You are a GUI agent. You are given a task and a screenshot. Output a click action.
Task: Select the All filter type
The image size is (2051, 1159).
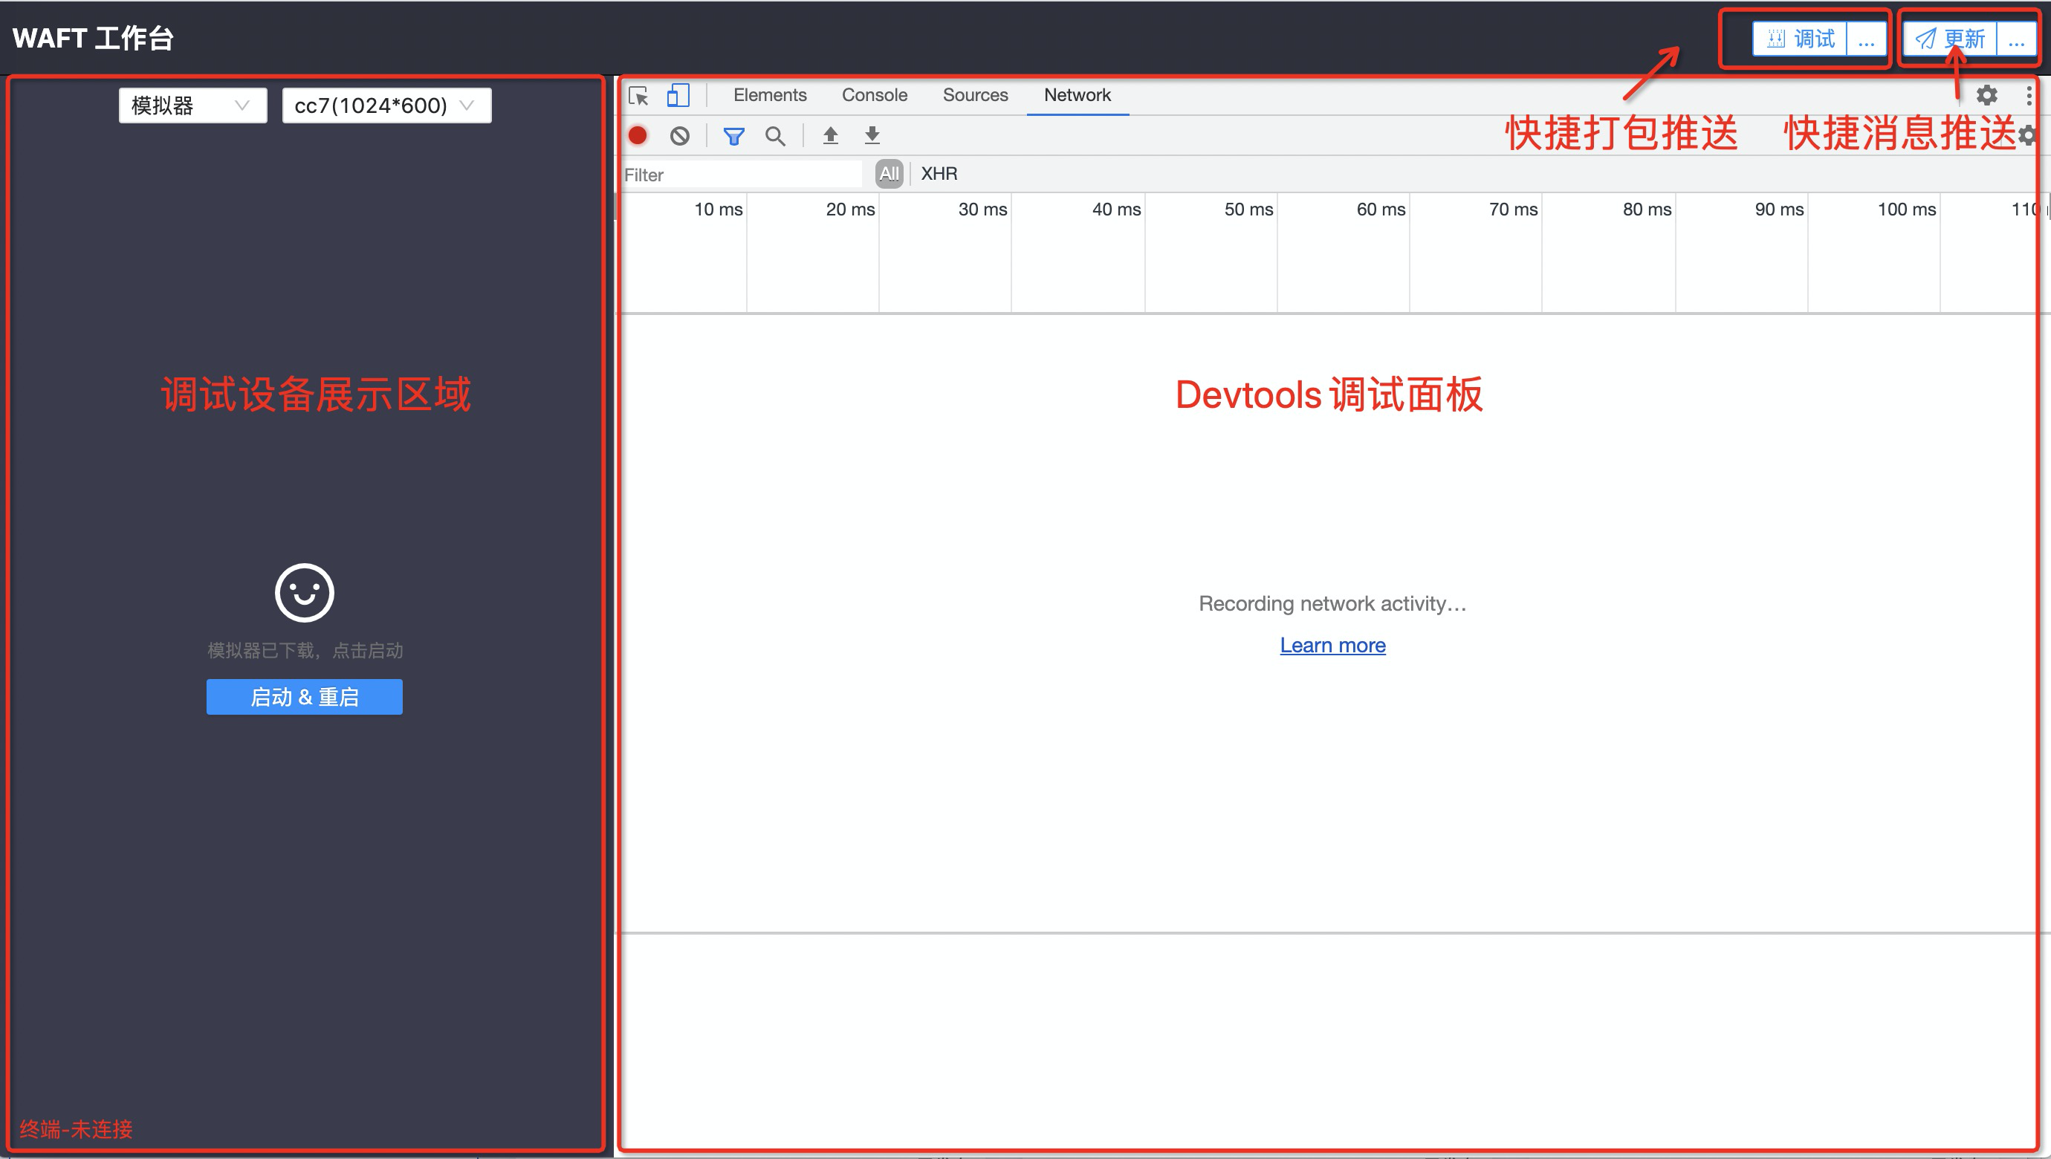889,174
